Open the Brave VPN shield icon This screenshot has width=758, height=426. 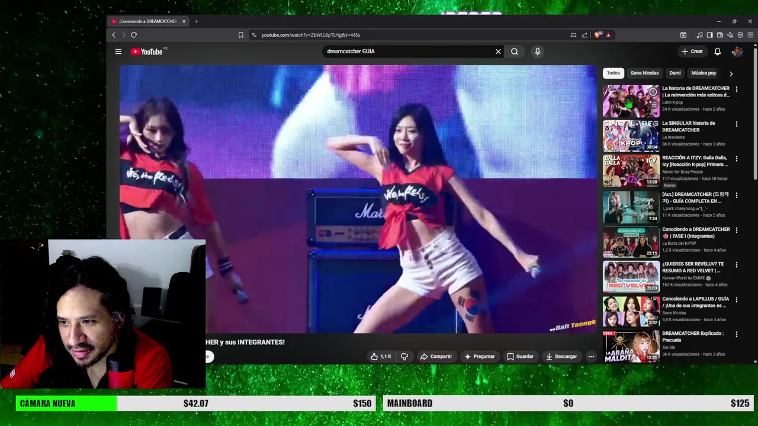click(740, 35)
